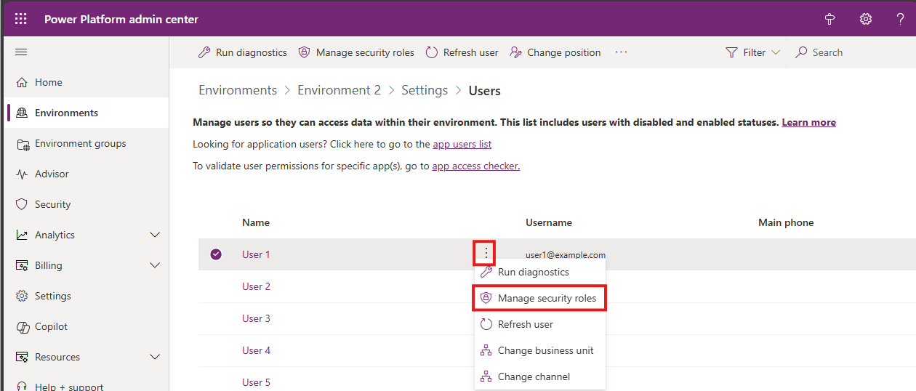Expand the Billing chevron
Image resolution: width=916 pixels, height=391 pixels.
(x=155, y=265)
